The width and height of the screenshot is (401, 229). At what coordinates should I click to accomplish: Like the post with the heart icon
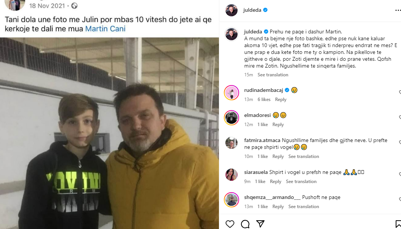tap(230, 224)
